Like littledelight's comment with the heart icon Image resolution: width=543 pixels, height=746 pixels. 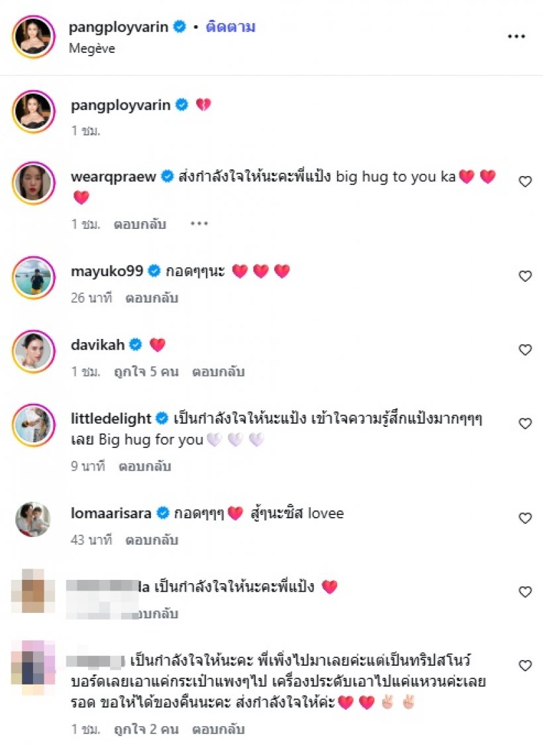525,424
